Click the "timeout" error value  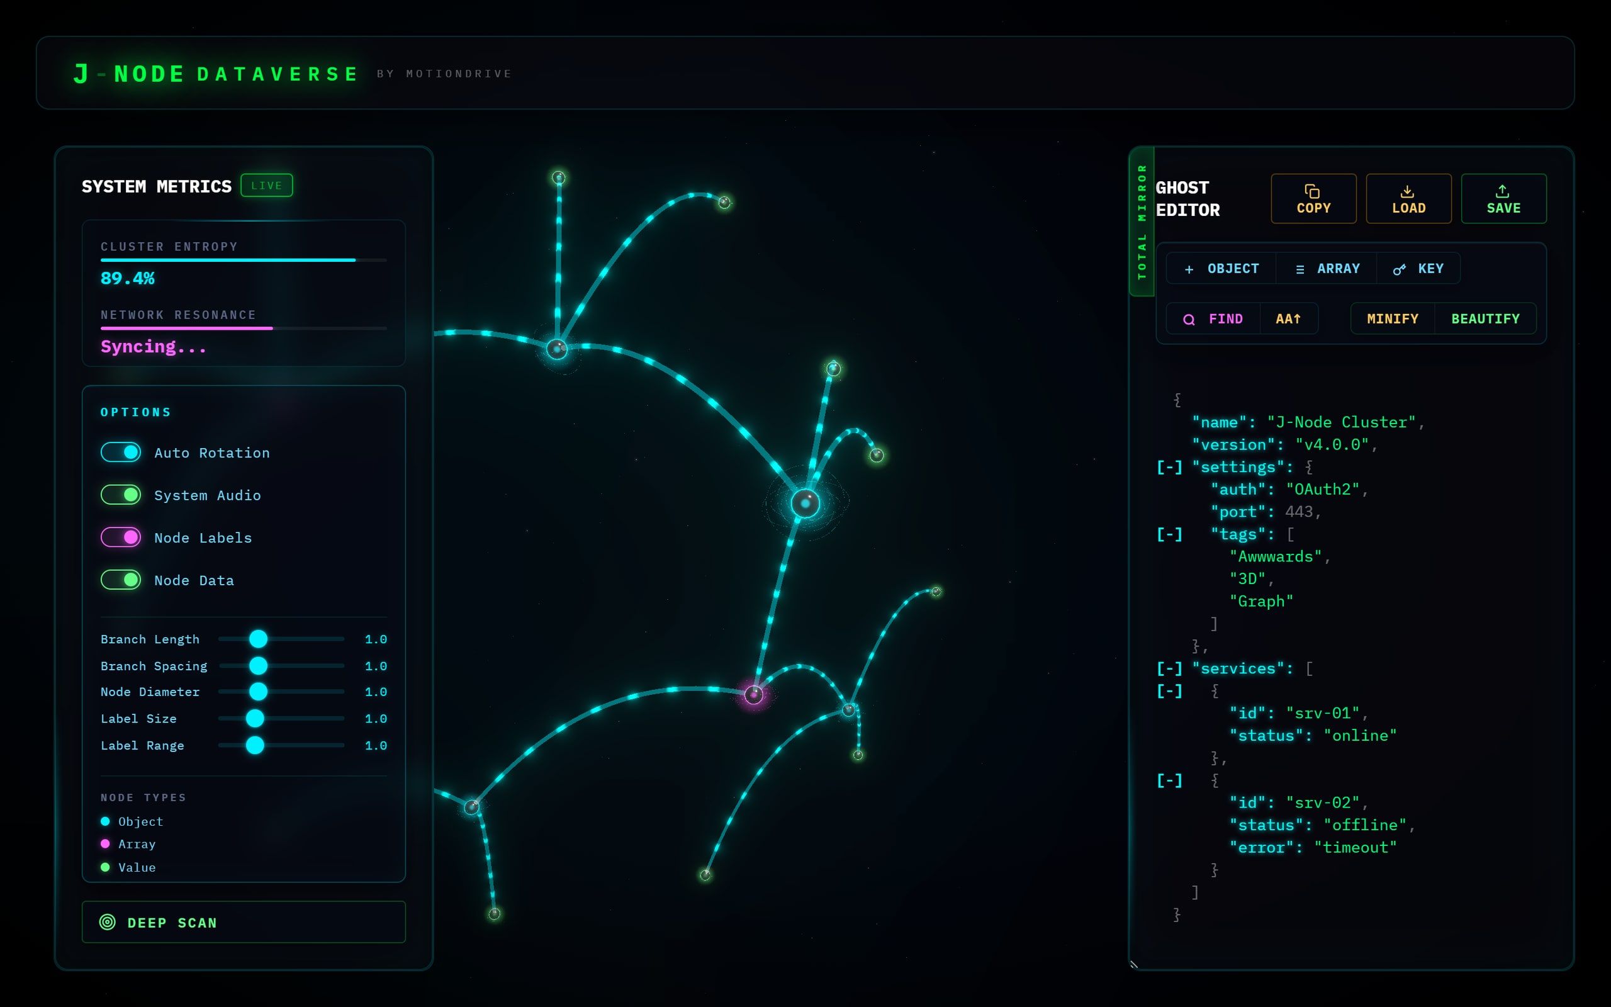click(1355, 847)
